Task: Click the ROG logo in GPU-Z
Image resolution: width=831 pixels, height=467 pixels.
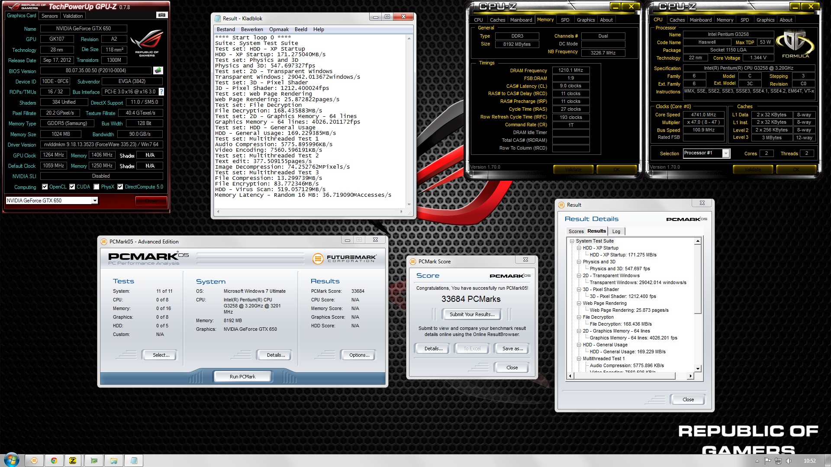Action: click(147, 42)
